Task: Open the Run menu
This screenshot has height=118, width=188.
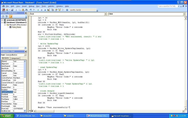Action: tap(38, 6)
